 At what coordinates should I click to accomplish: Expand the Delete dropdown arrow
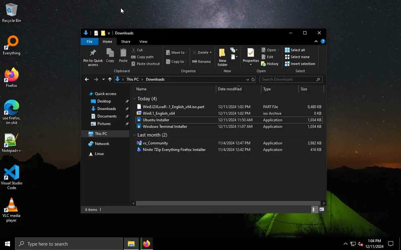pyautogui.click(x=211, y=52)
